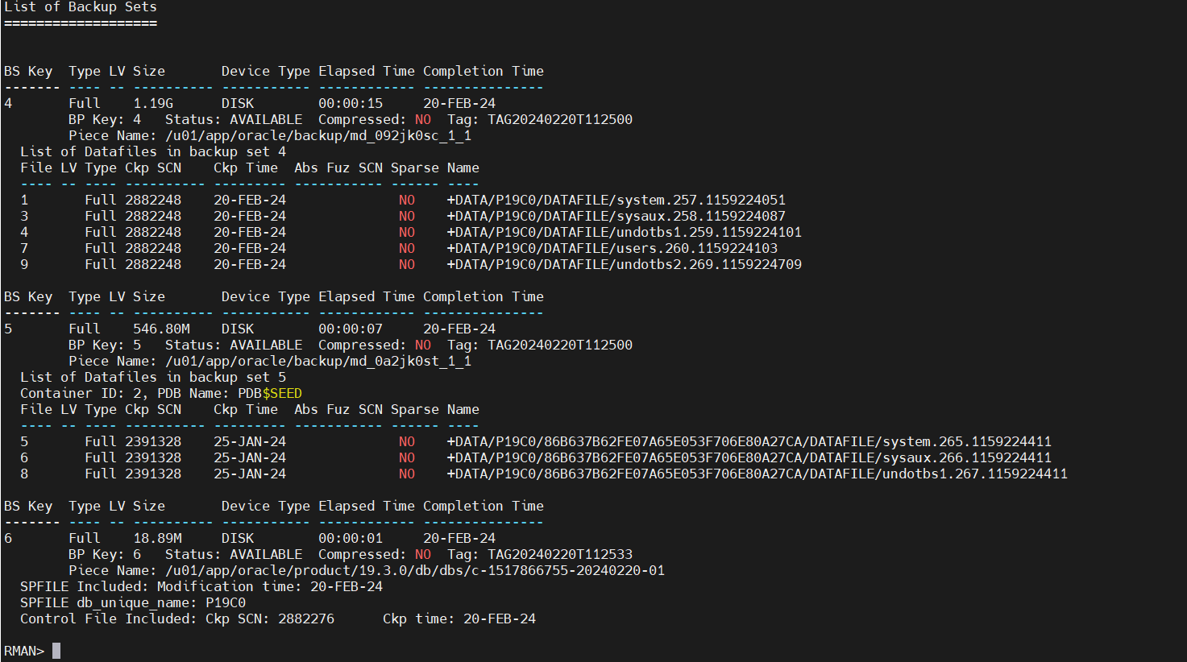Click PDB seed datafile sysaux.266.1159224411

(749, 457)
